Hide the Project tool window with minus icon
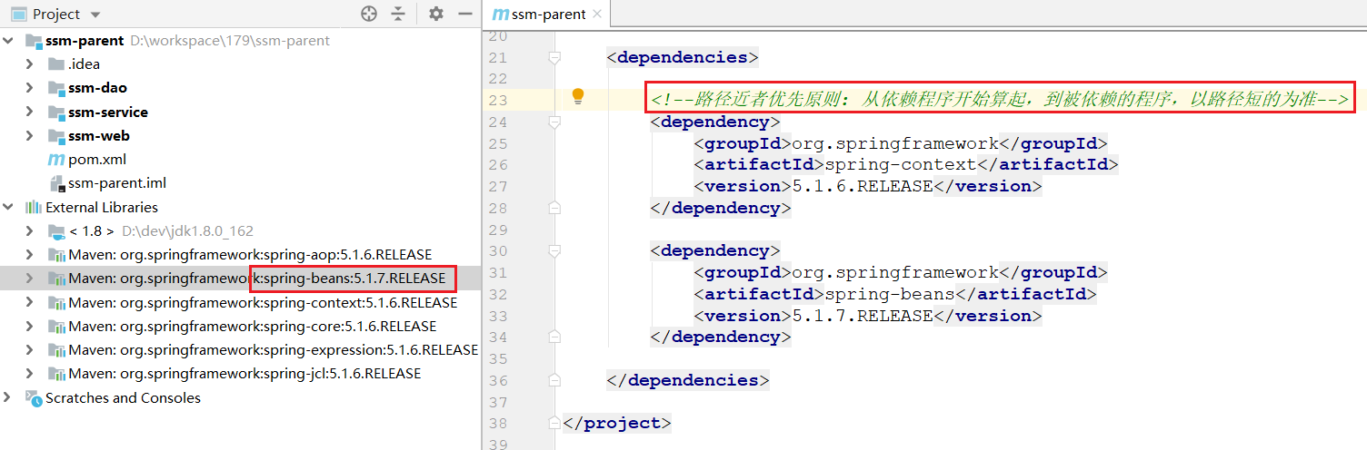 [x=465, y=14]
